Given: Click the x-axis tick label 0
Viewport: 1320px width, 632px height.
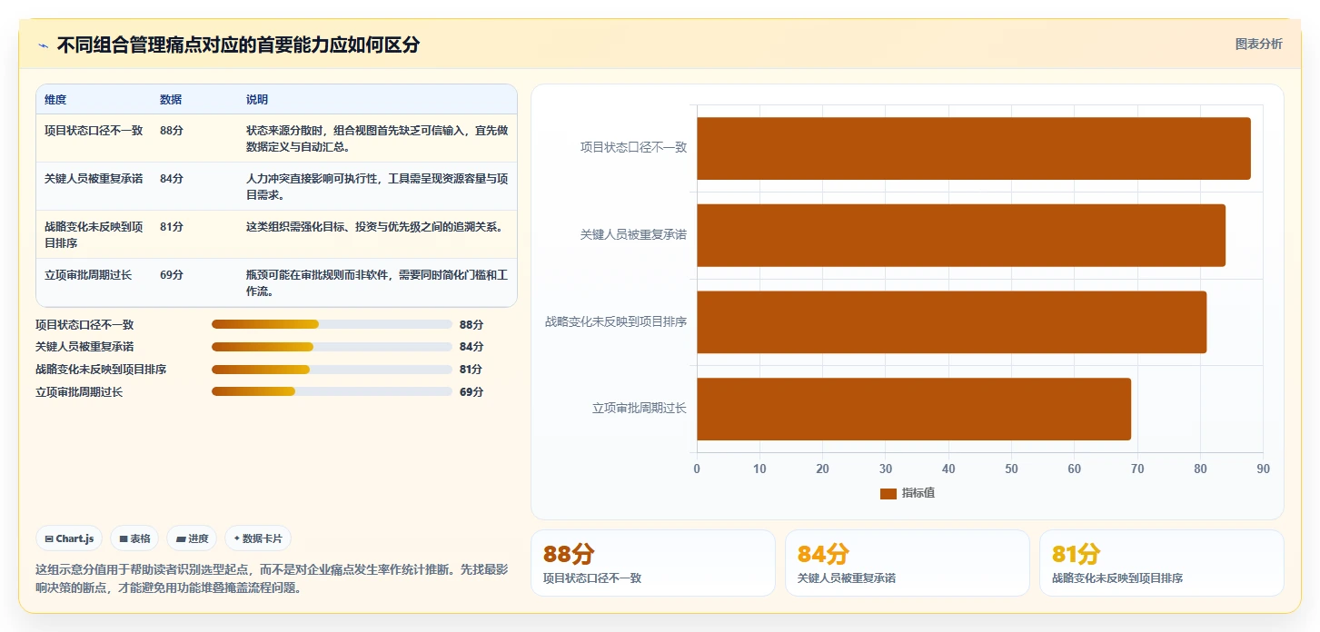Looking at the screenshot, I should [697, 469].
